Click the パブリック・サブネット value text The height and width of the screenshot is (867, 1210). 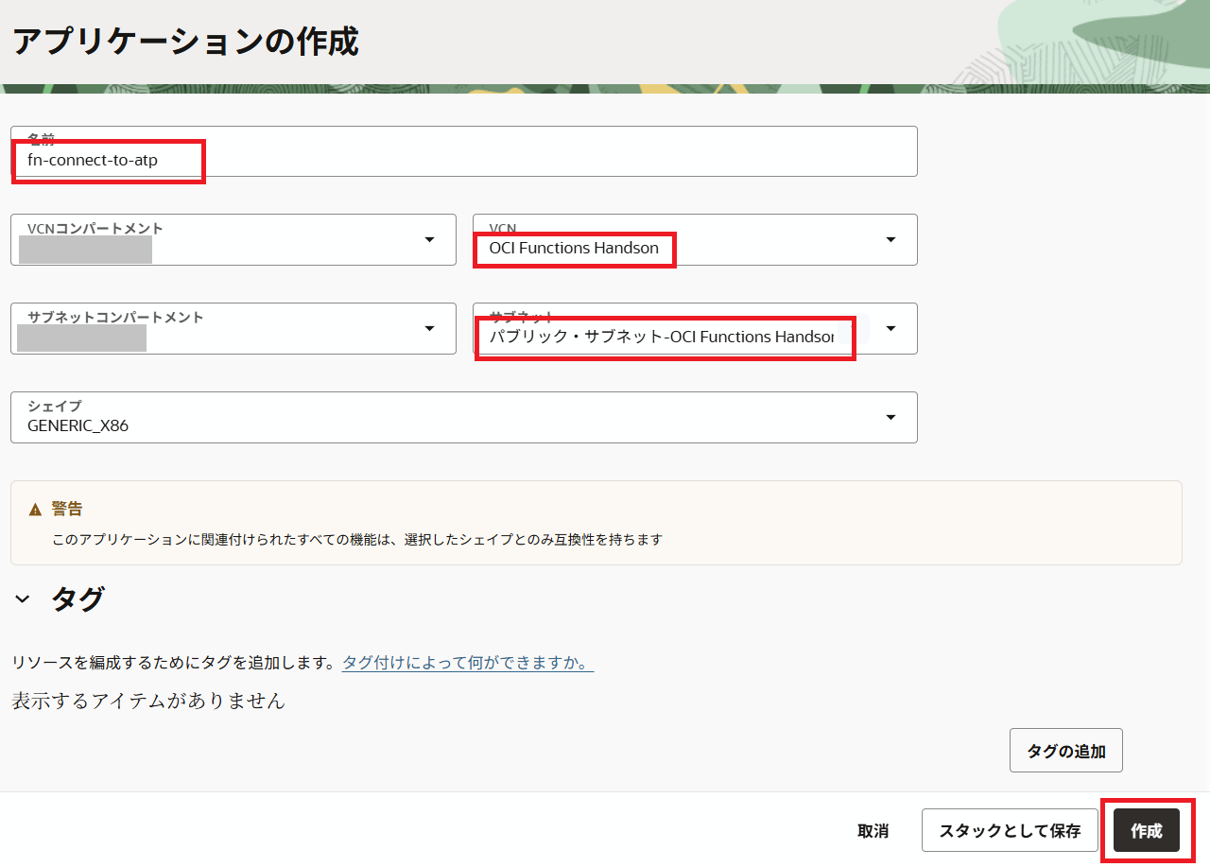(x=662, y=338)
